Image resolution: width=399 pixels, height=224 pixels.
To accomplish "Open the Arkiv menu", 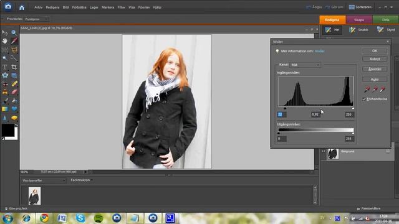I will click(39, 7).
